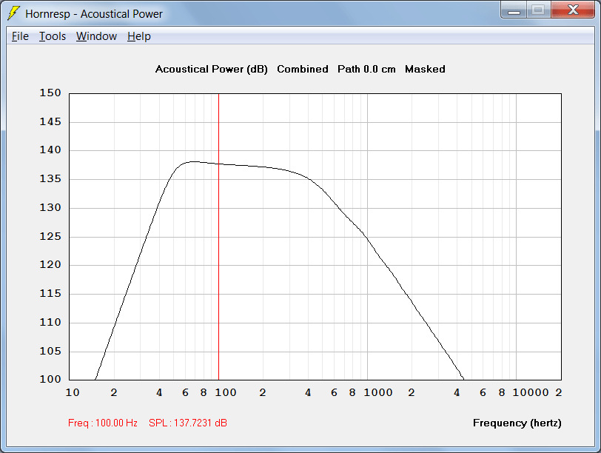Click the 135 value on vertical axis
The width and height of the screenshot is (601, 453).
point(50,179)
